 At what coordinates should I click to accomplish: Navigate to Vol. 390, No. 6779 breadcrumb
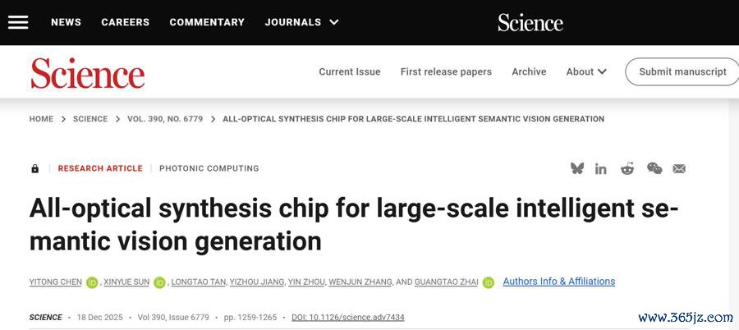(x=165, y=119)
